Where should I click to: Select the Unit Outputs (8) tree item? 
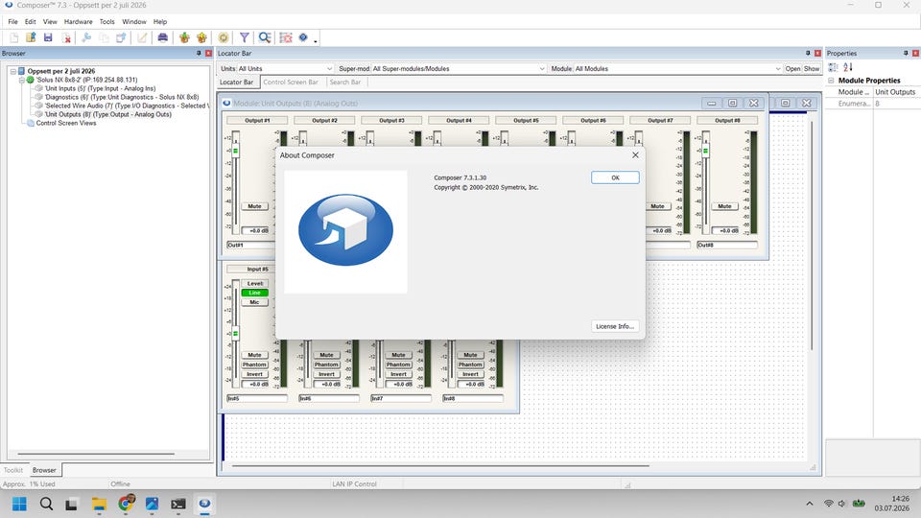pos(108,114)
